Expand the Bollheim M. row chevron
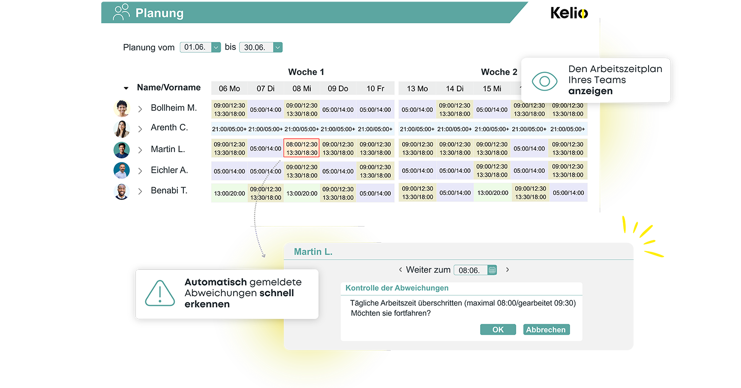Viewport: 741px width, 388px height. click(140, 109)
